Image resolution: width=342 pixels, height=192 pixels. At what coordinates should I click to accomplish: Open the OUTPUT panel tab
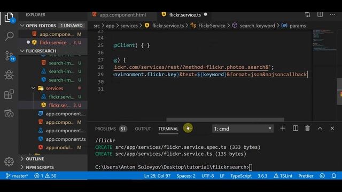143,129
